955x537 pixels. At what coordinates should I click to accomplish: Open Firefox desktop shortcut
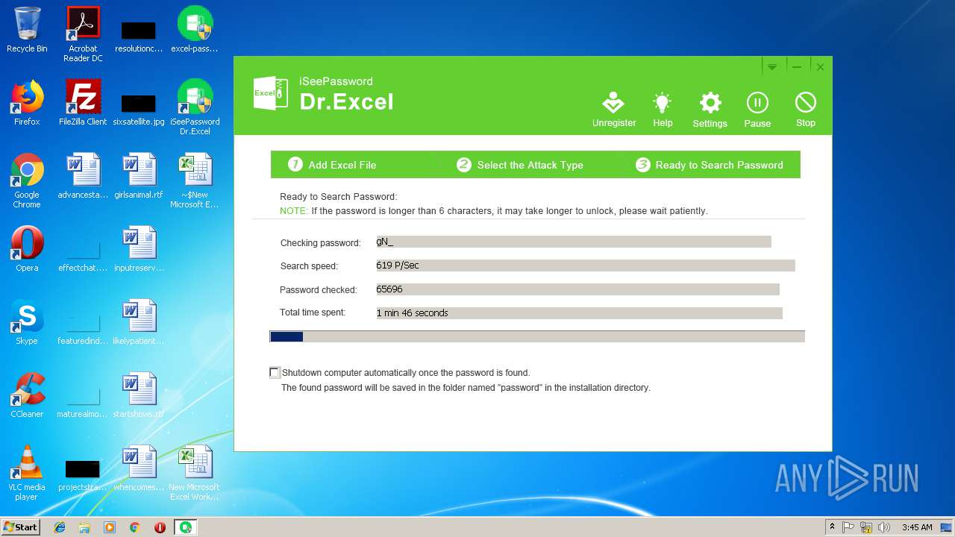tap(27, 103)
